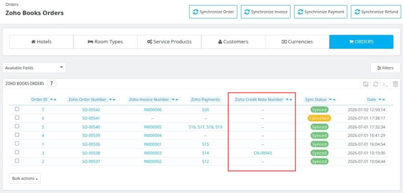Sort Zoho Credit Note Number ascending
This screenshot has height=193, width=403.
coord(291,100)
